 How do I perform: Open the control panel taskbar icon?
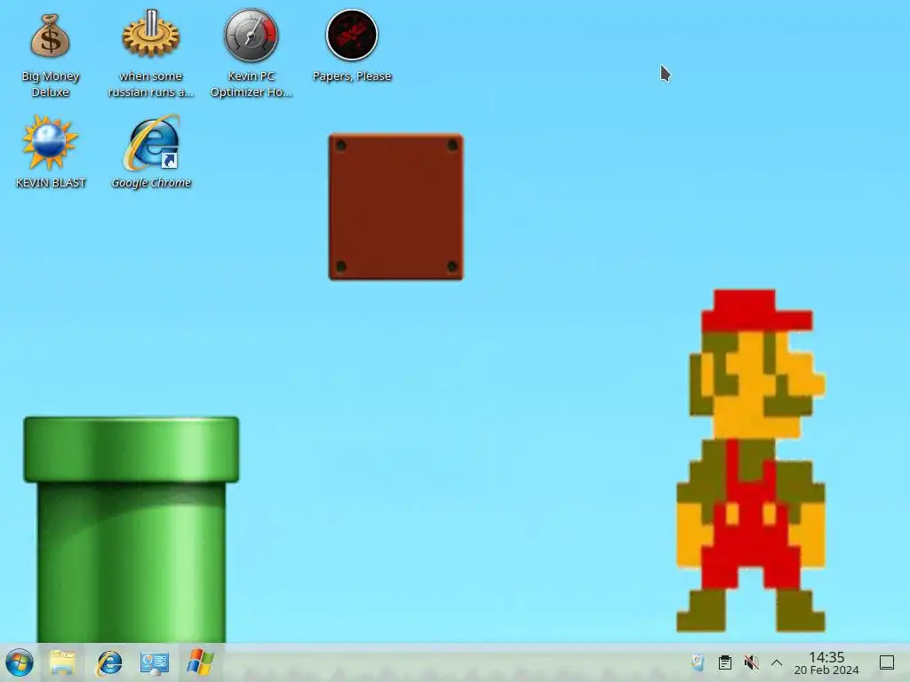point(155,662)
